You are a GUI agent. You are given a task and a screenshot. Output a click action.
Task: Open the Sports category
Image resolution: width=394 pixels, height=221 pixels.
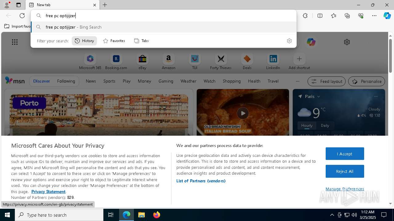point(109,81)
